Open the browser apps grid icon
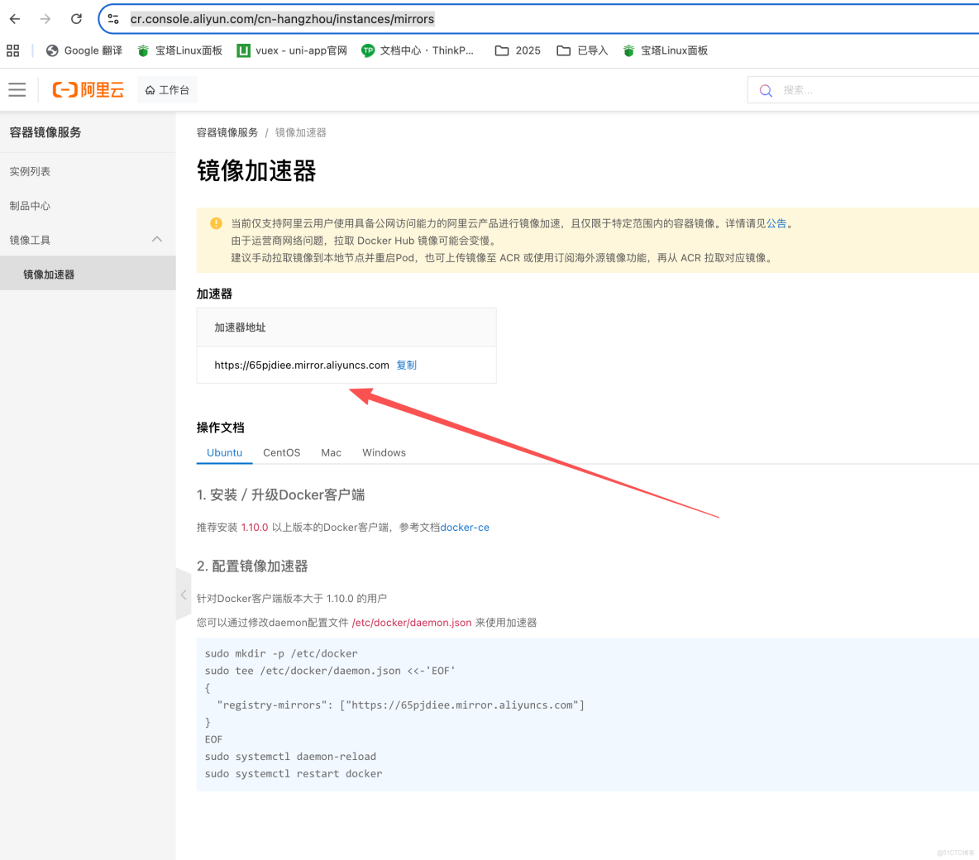979x860 pixels. [x=12, y=50]
